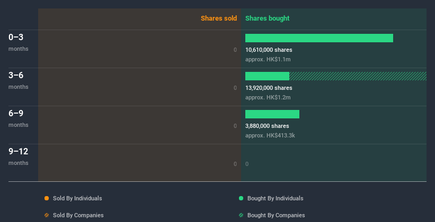Image resolution: width=435 pixels, height=222 pixels.
Task: Click the striped Sold By Companies legend icon
Action: [47, 215]
